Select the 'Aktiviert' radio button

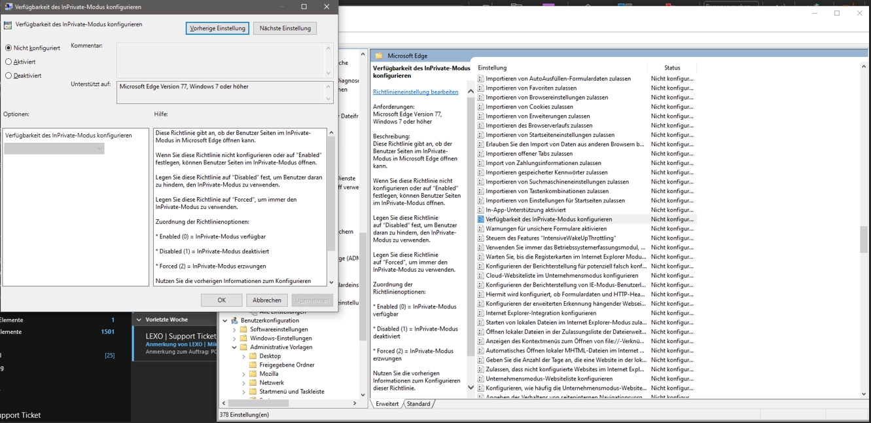9,62
